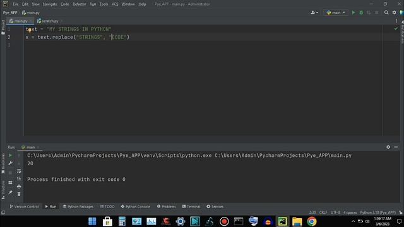Click main.py breadcrumb in navigation bar
The image size is (404, 227).
(31, 13)
